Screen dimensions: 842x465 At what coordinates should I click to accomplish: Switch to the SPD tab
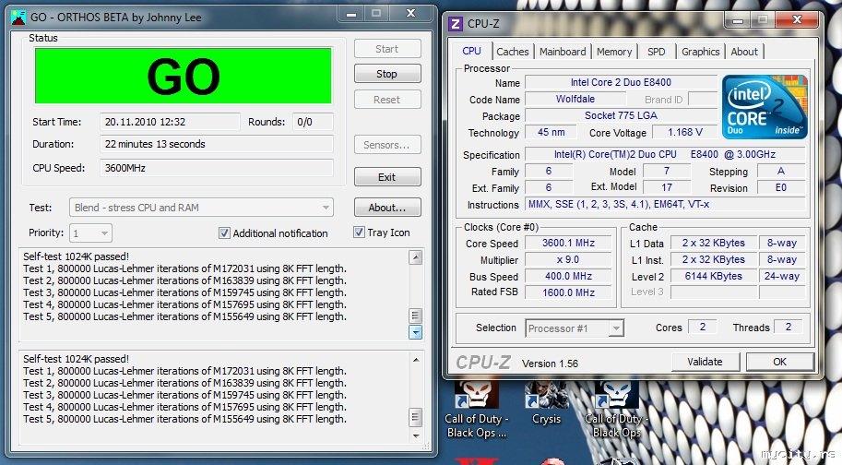tap(656, 52)
